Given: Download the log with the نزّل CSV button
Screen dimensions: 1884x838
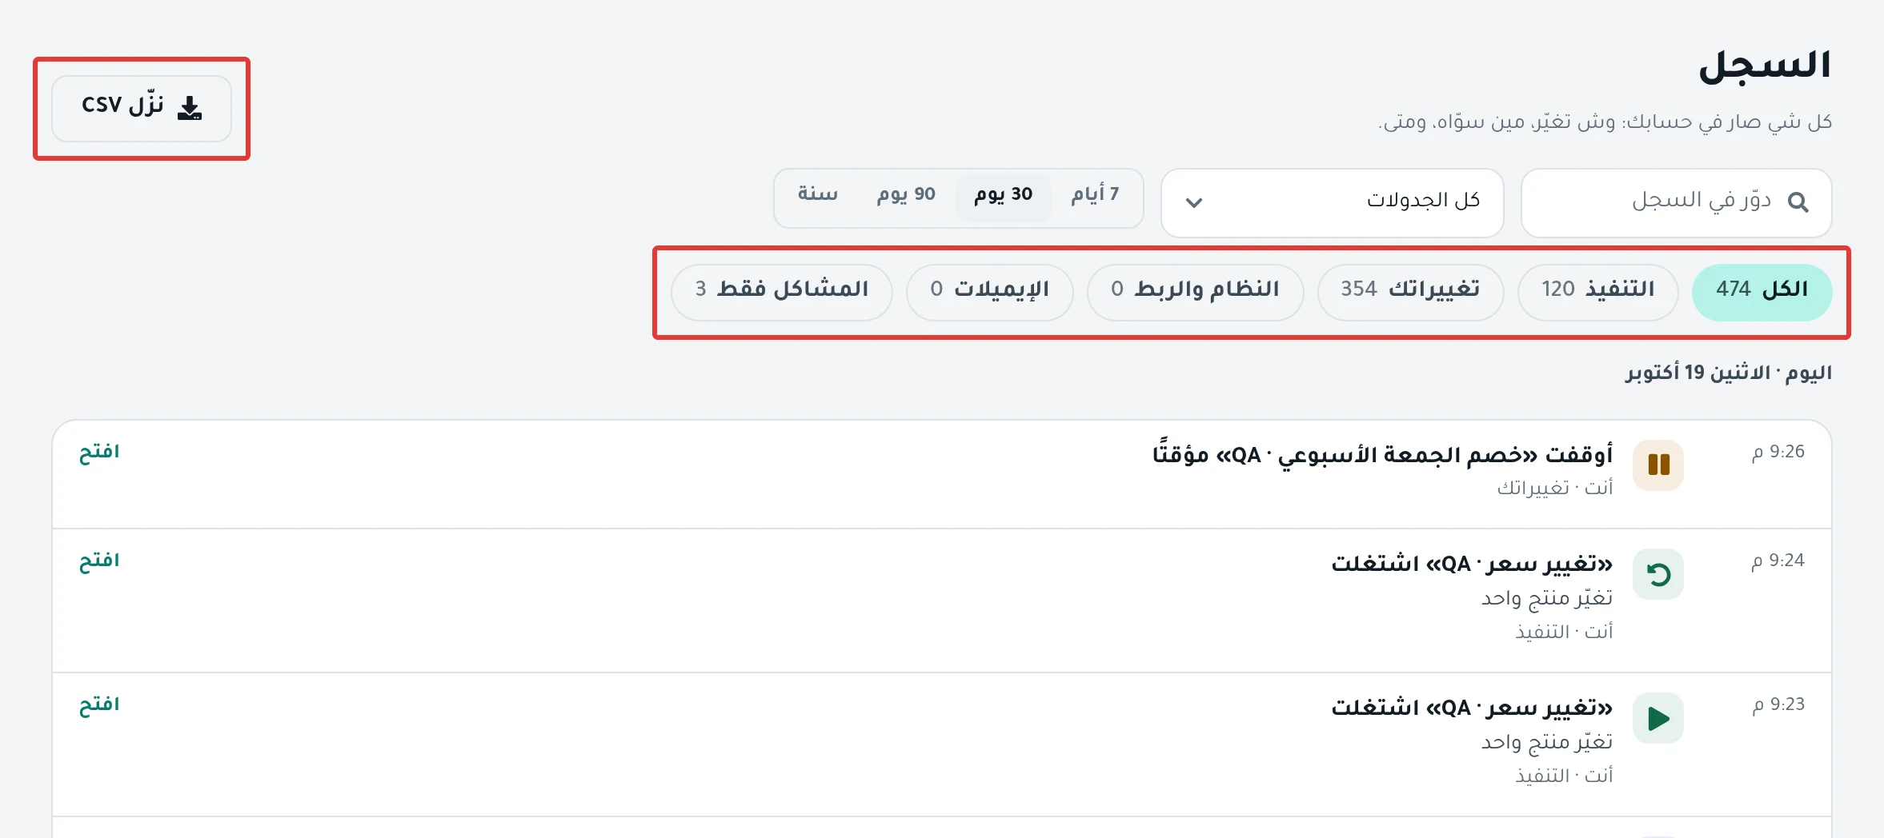Looking at the screenshot, I should coord(142,108).
